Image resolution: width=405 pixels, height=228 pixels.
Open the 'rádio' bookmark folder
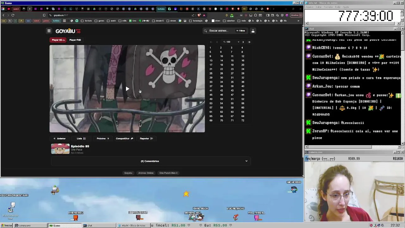point(242,21)
